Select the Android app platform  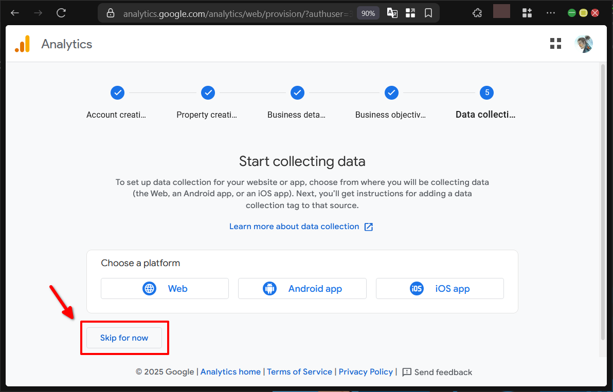tap(302, 288)
